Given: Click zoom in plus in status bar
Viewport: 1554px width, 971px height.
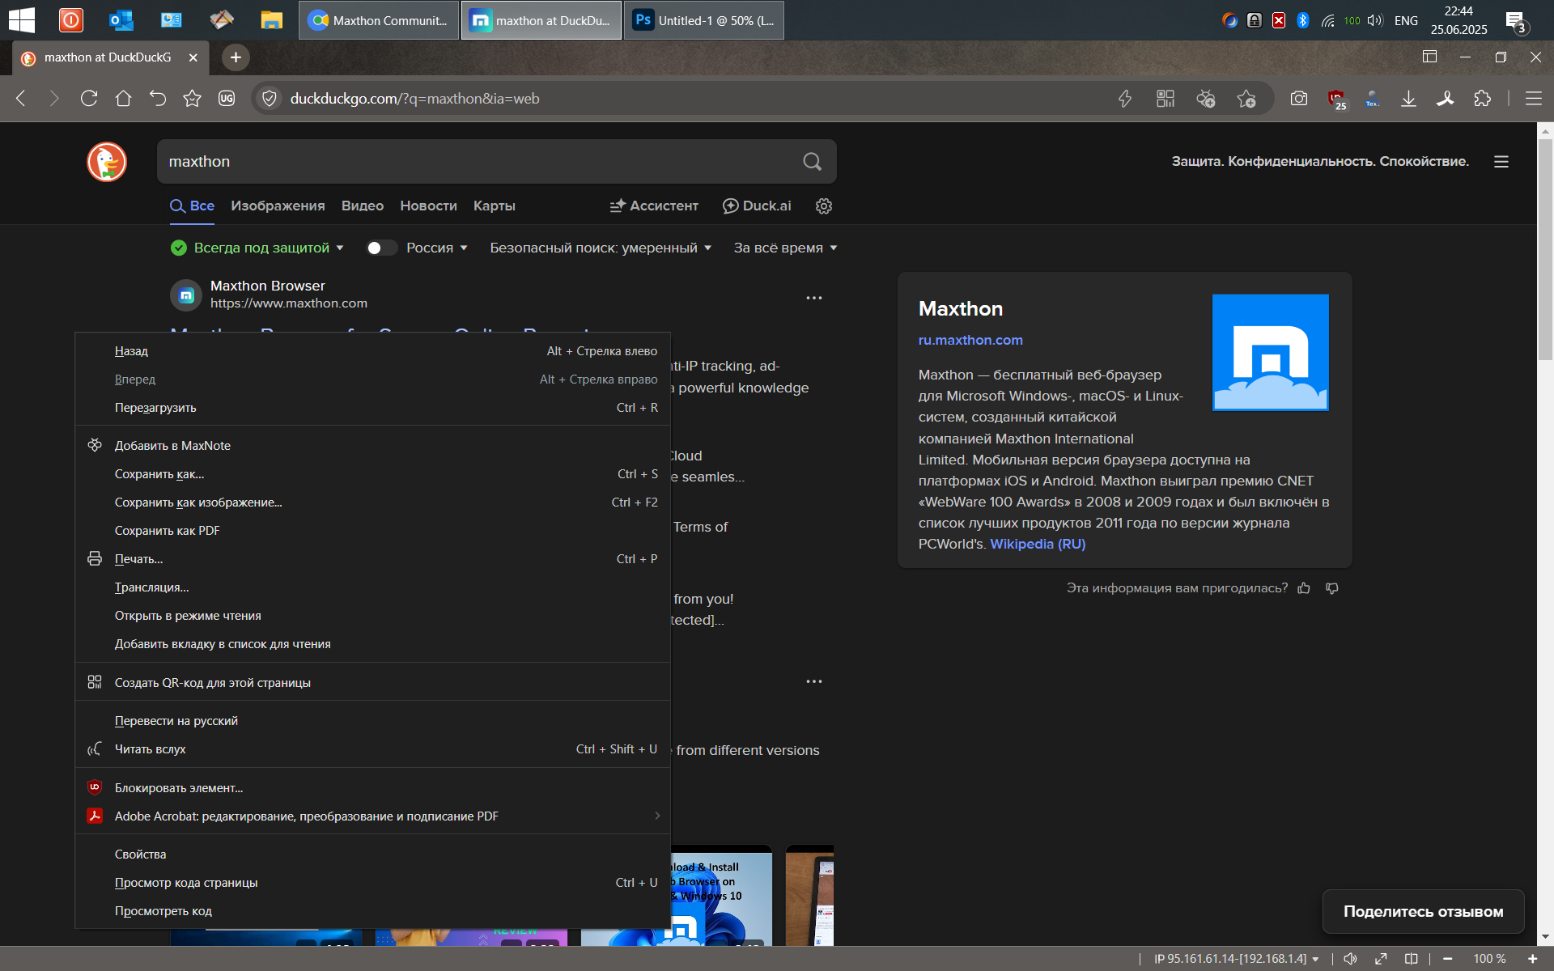Looking at the screenshot, I should point(1532,959).
